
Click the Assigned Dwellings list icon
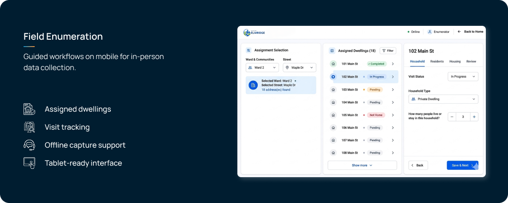point(332,51)
